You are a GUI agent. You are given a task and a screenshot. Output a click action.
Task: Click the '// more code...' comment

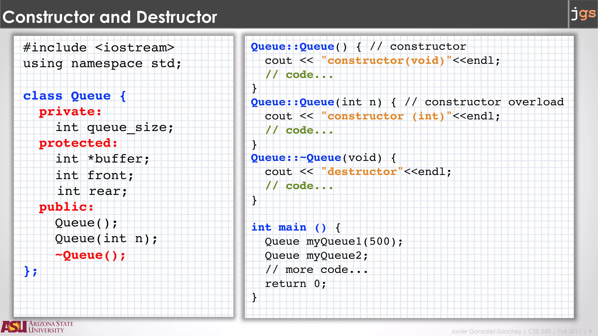coord(317,270)
